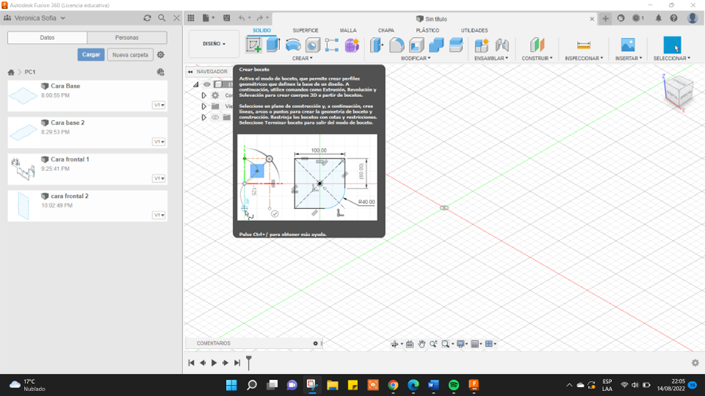Select the Crear boceto tool
The height and width of the screenshot is (396, 705).
[254, 45]
